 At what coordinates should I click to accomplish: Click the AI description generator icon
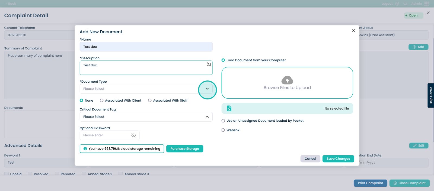pyautogui.click(x=209, y=64)
